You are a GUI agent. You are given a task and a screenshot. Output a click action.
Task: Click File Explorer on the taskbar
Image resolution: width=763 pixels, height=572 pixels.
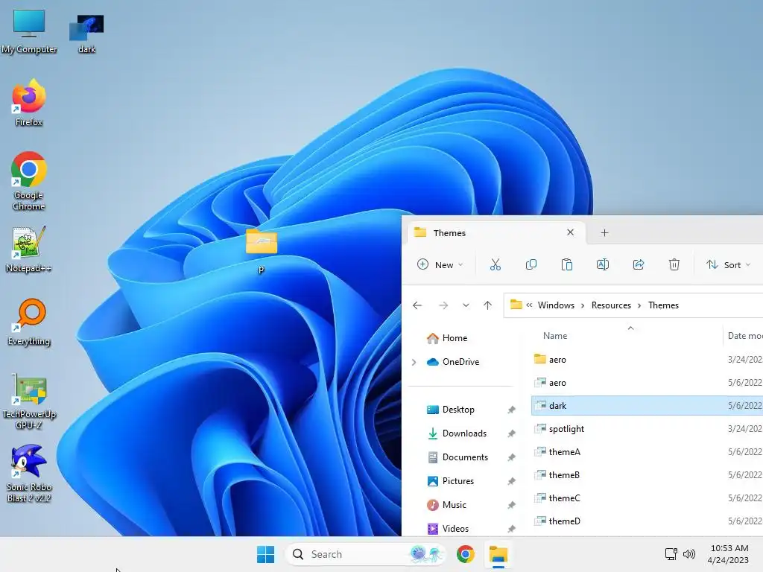tap(498, 554)
